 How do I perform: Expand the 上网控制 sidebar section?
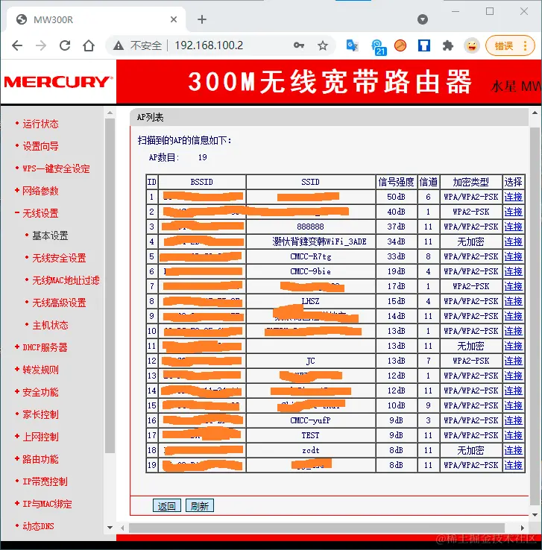[40, 437]
